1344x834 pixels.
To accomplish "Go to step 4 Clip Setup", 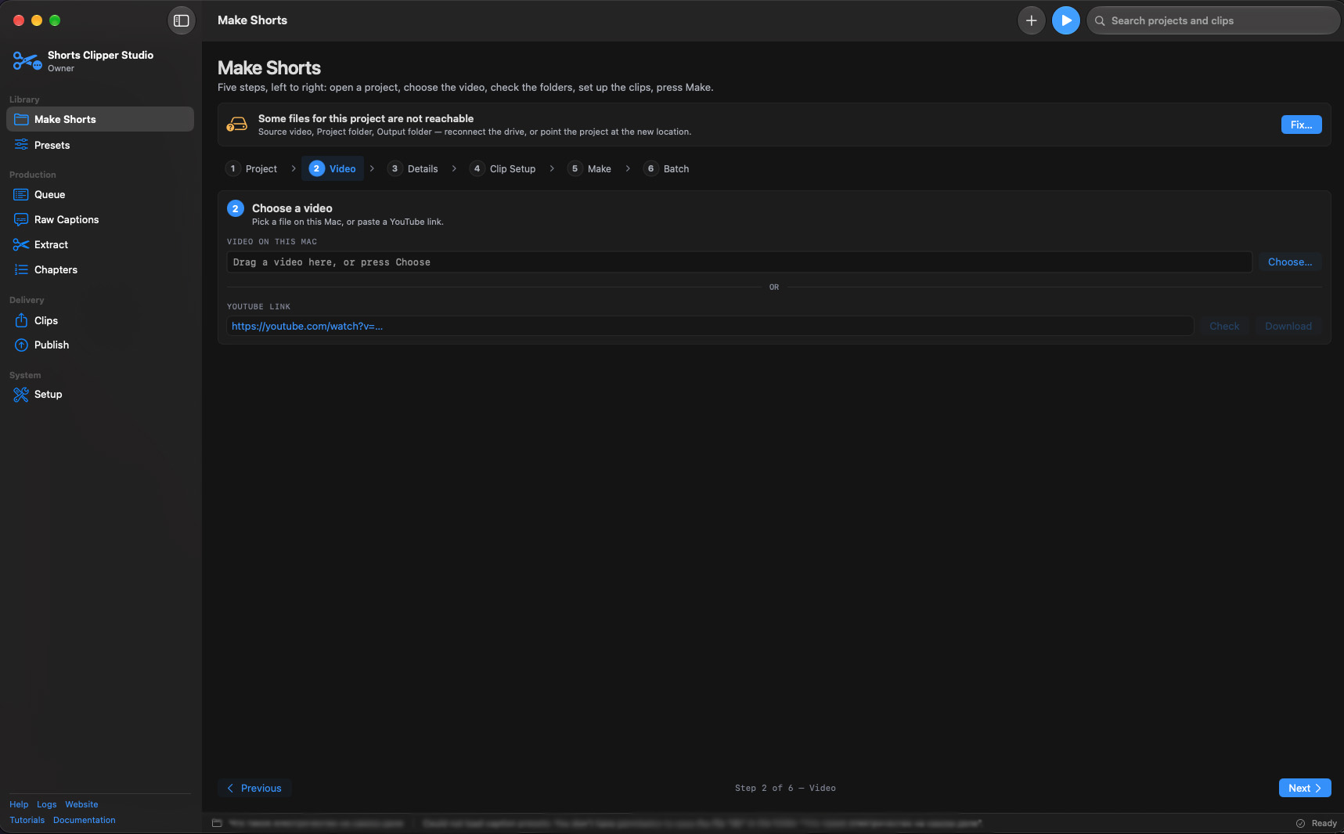I will [503, 168].
